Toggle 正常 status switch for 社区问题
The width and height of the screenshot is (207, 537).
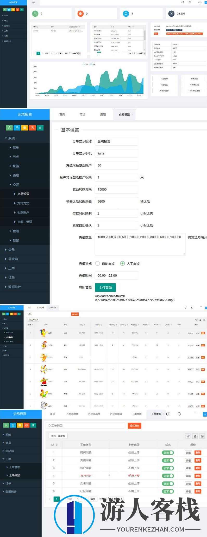click(x=168, y=491)
